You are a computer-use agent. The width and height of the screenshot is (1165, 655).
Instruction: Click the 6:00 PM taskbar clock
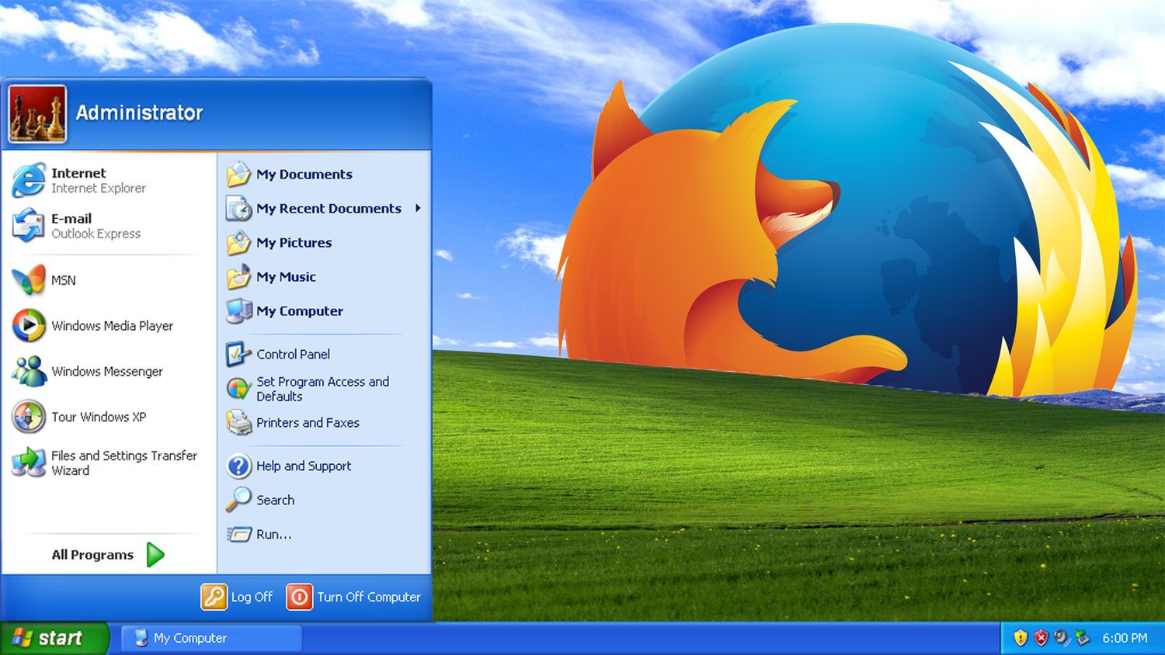(x=1125, y=638)
